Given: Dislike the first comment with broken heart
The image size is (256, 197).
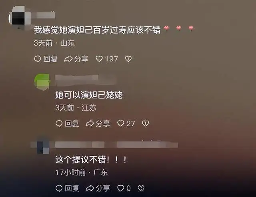Looking at the screenshot, I should 128,59.
